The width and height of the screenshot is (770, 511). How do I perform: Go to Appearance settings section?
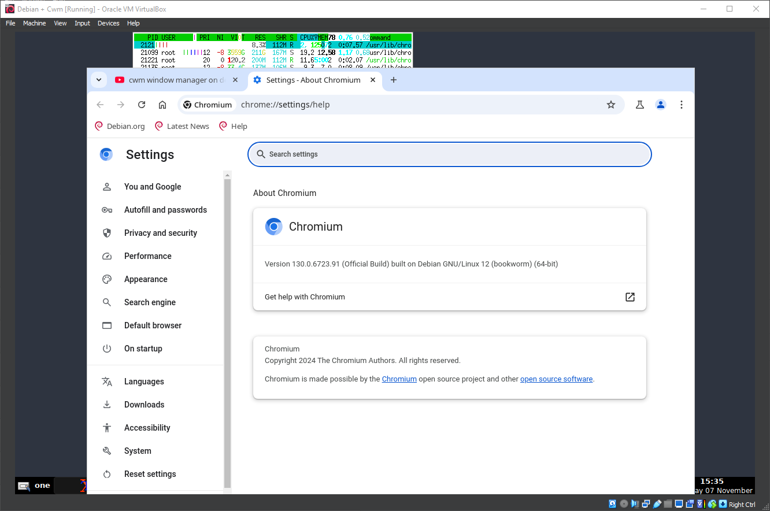tap(146, 279)
